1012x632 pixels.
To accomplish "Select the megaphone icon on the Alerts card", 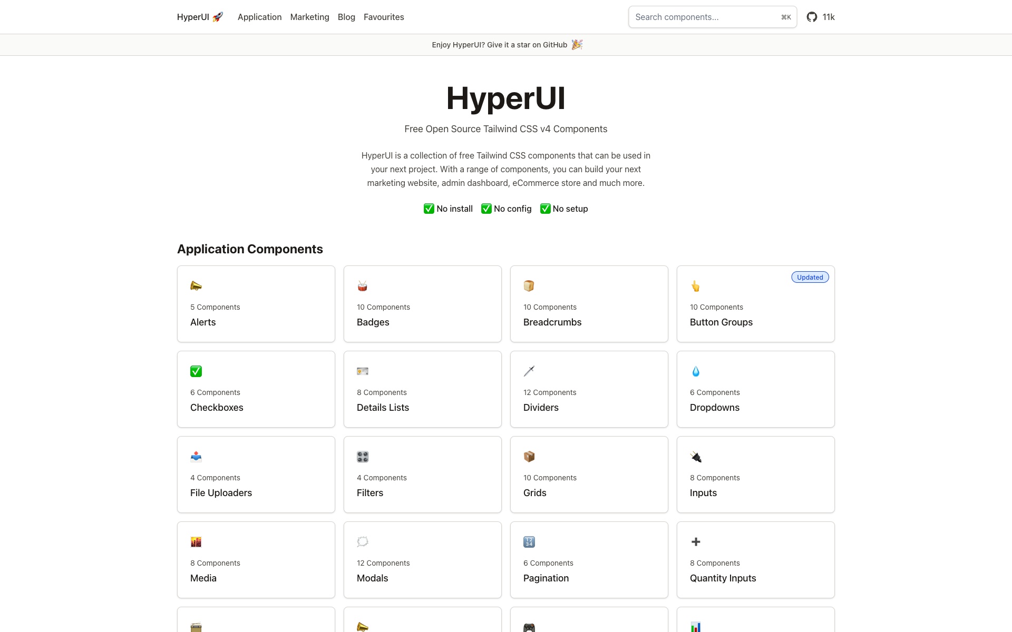I will pyautogui.click(x=196, y=285).
